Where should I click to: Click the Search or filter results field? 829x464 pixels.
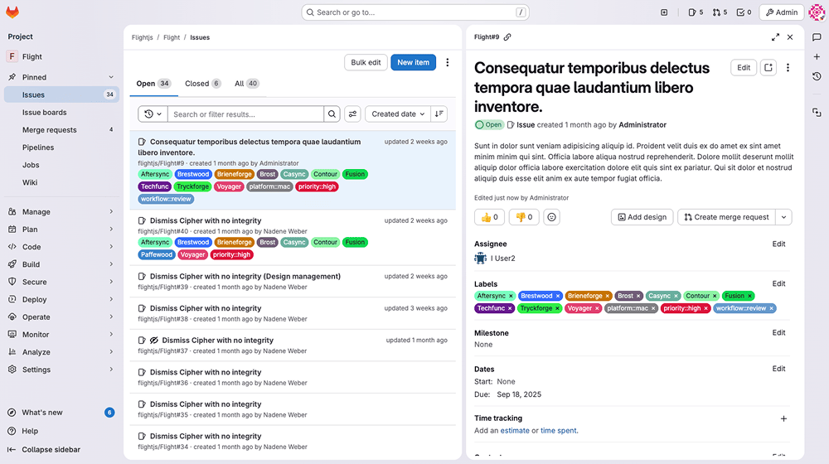(245, 114)
